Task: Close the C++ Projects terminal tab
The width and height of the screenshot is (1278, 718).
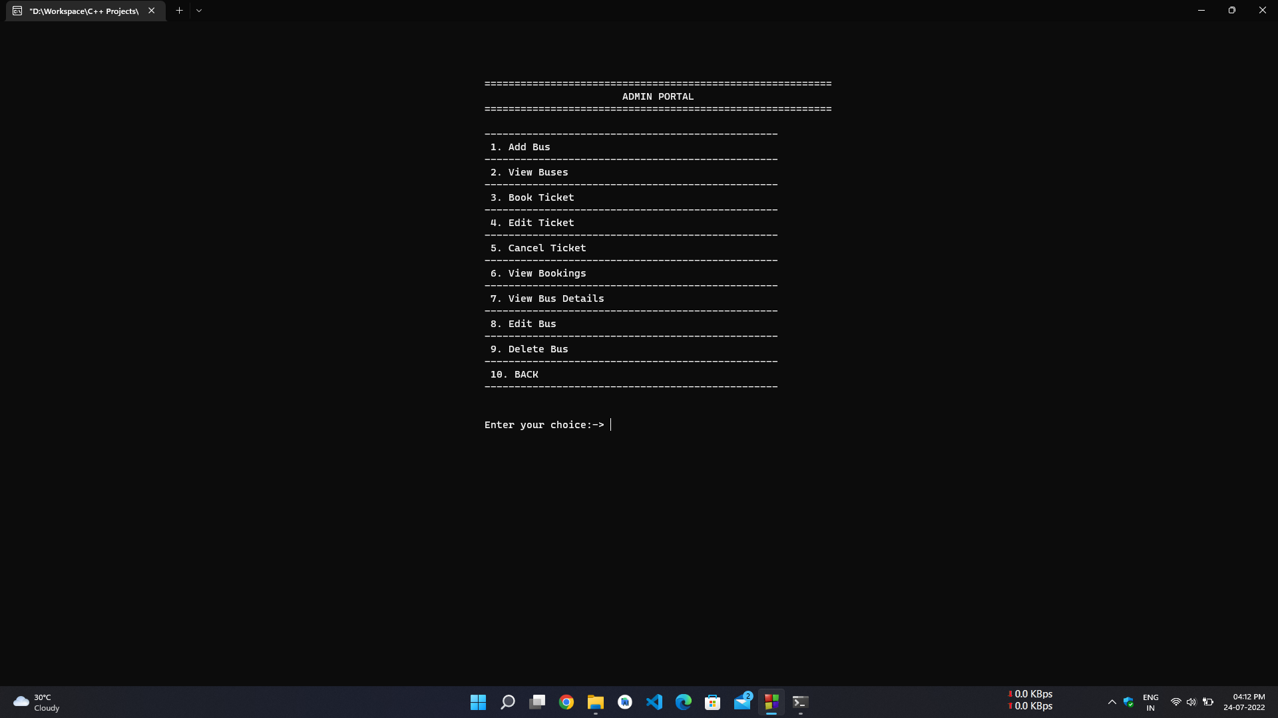Action: coord(152,11)
